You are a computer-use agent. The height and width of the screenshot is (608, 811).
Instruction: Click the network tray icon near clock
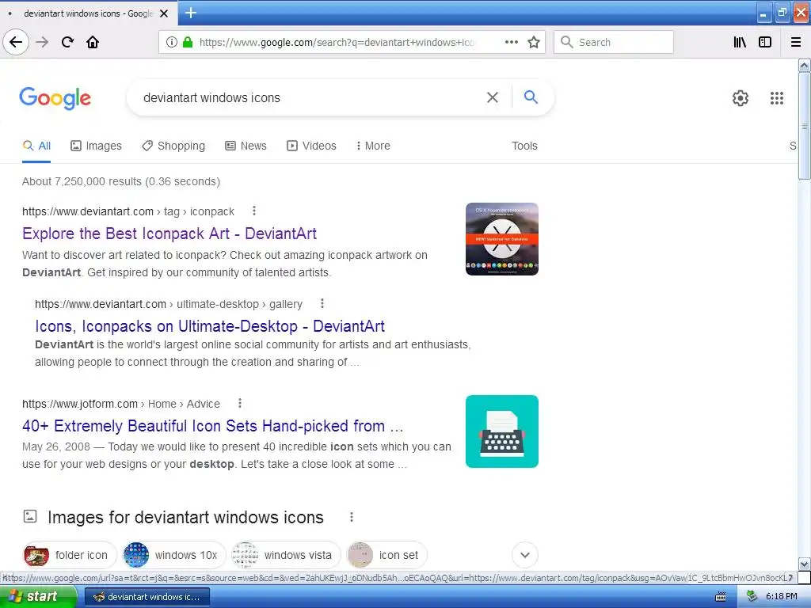point(752,597)
